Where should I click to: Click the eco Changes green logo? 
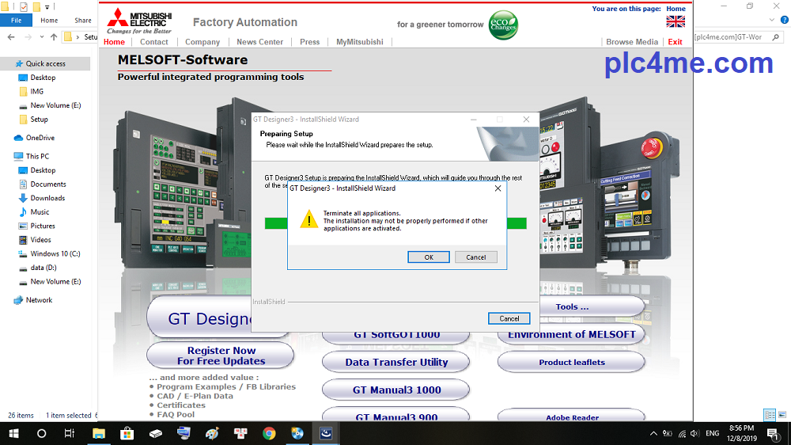[503, 24]
